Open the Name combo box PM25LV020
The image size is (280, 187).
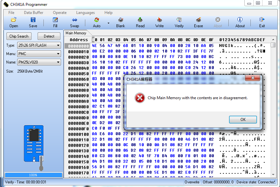(39, 62)
